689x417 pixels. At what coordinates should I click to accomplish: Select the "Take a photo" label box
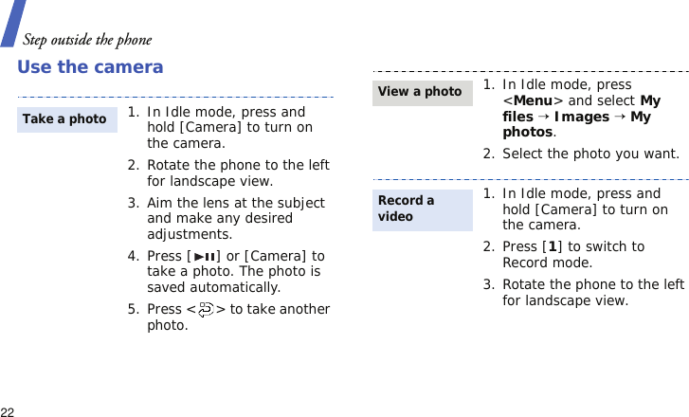click(x=64, y=119)
